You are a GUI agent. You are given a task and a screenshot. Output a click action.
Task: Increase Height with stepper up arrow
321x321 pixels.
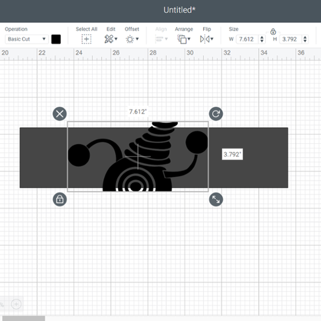click(x=305, y=37)
